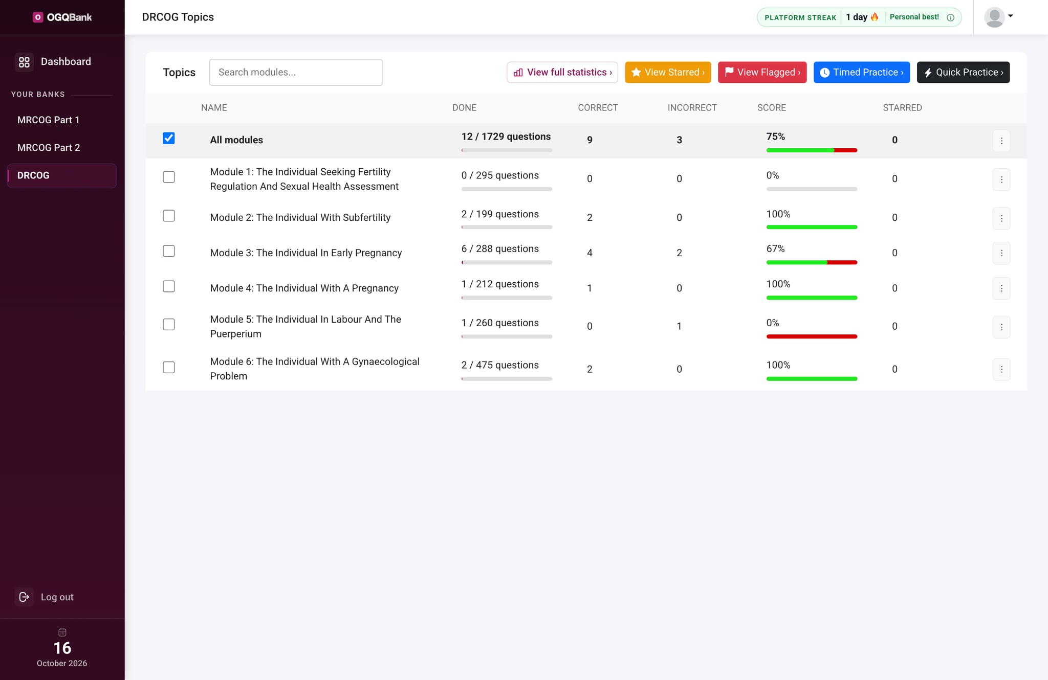The height and width of the screenshot is (680, 1048).
Task: Open Dashboard grid icon
Action: pyautogui.click(x=24, y=62)
